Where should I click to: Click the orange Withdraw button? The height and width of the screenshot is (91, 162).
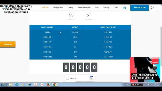8,44
